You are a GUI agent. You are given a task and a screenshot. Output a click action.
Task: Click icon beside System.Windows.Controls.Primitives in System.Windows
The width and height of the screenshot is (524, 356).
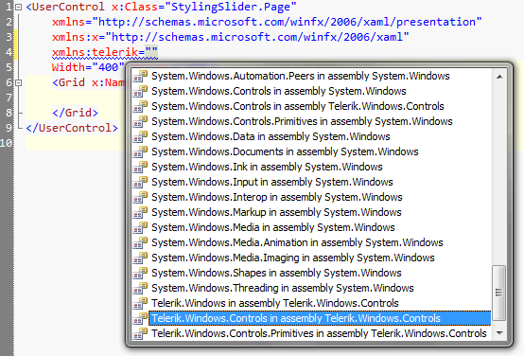[140, 121]
